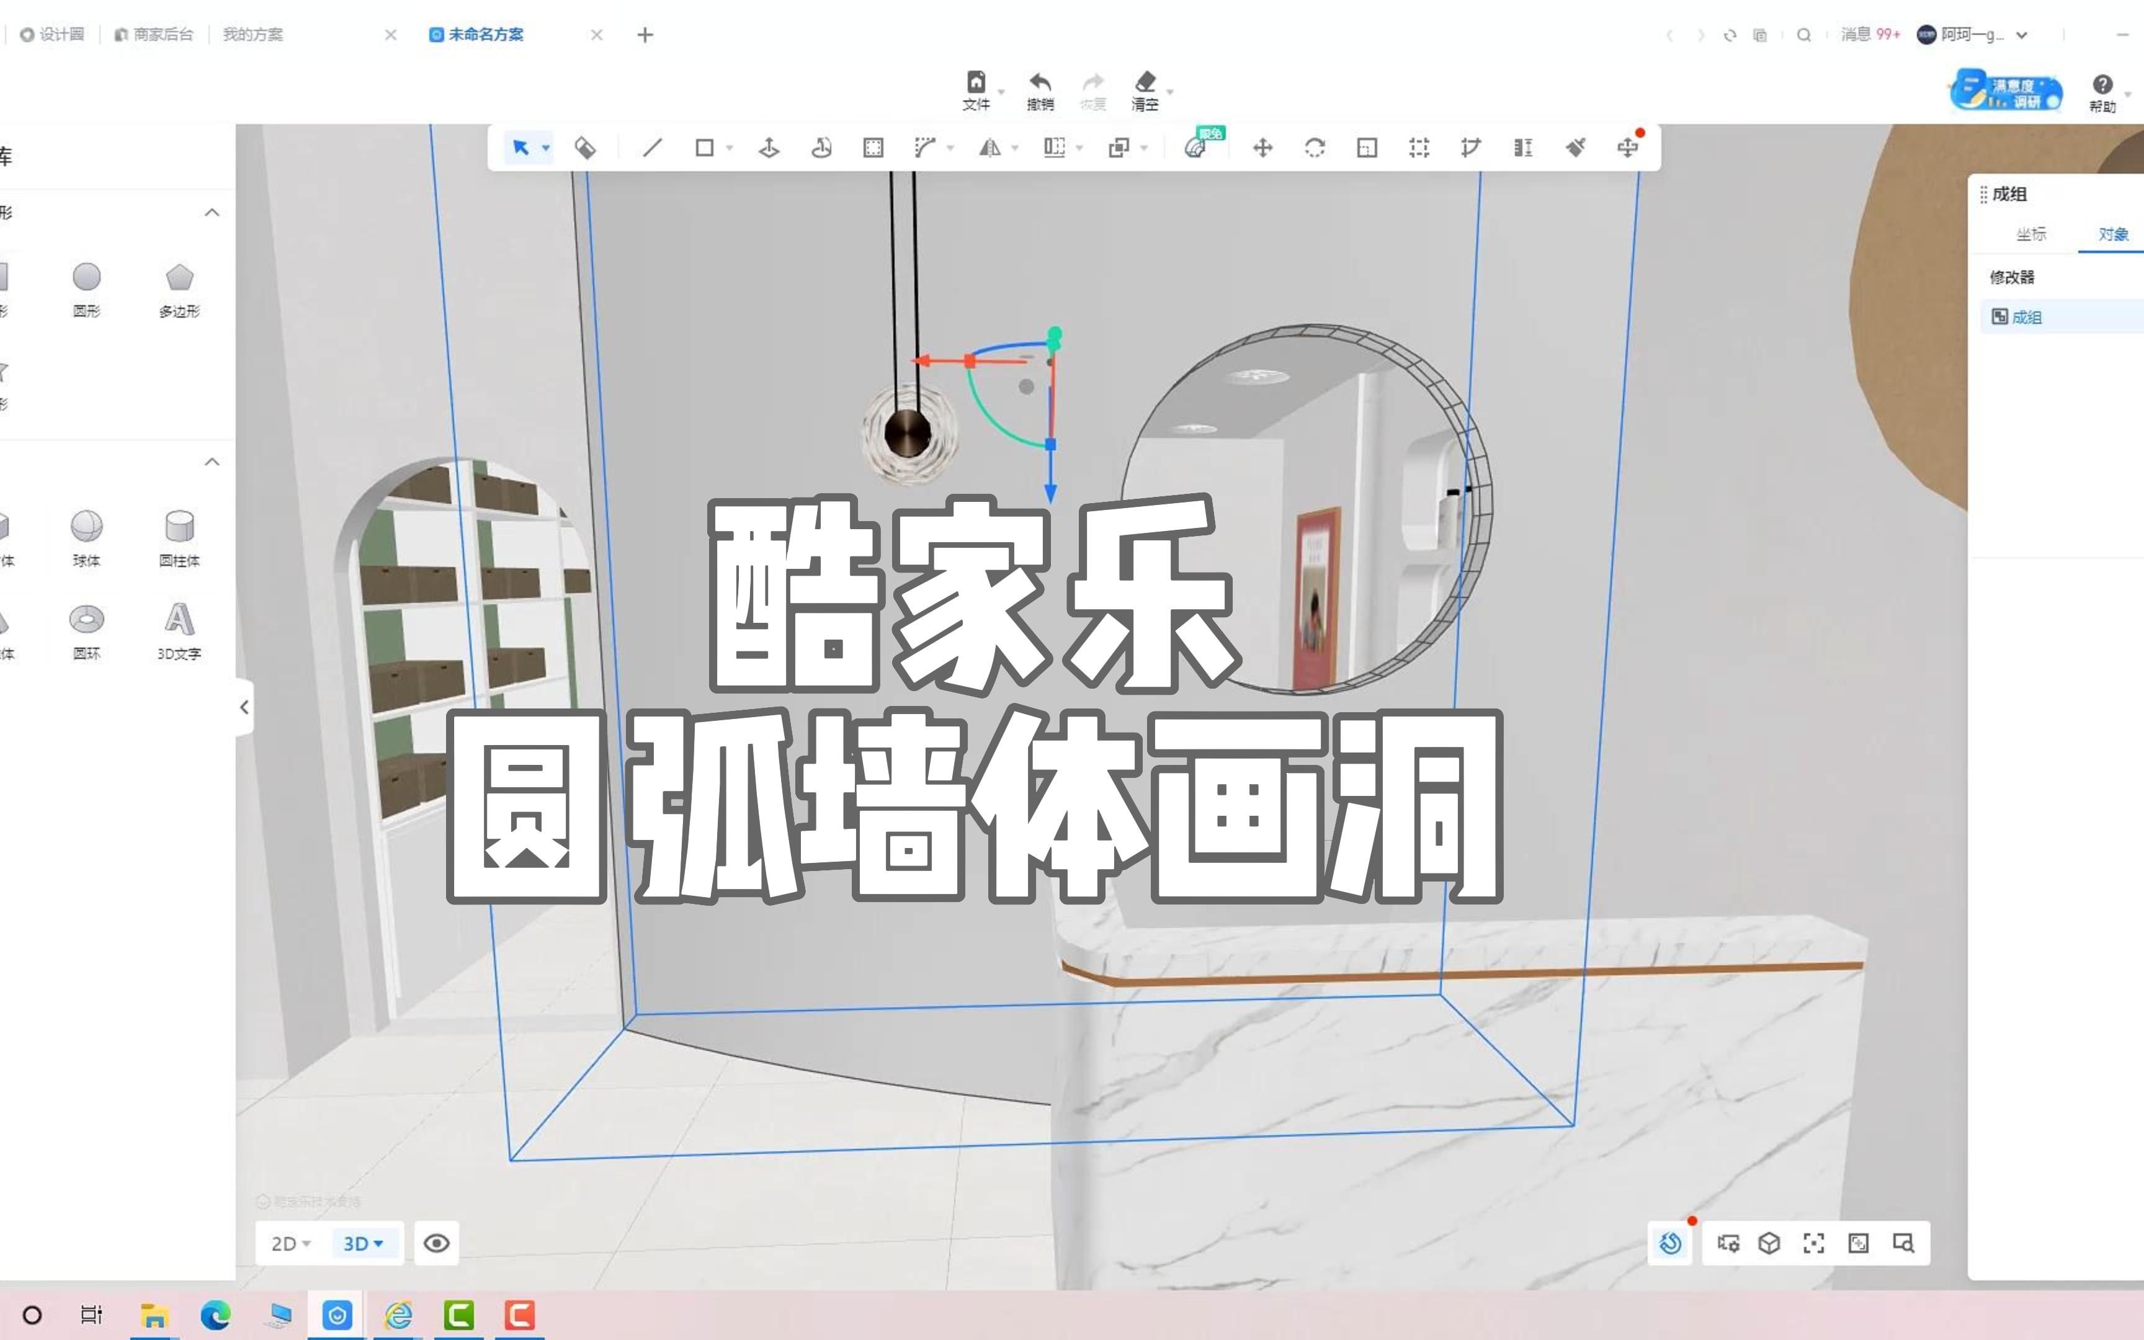The image size is (2144, 1340).
Task: Select the rotate tool
Action: pos(1315,147)
